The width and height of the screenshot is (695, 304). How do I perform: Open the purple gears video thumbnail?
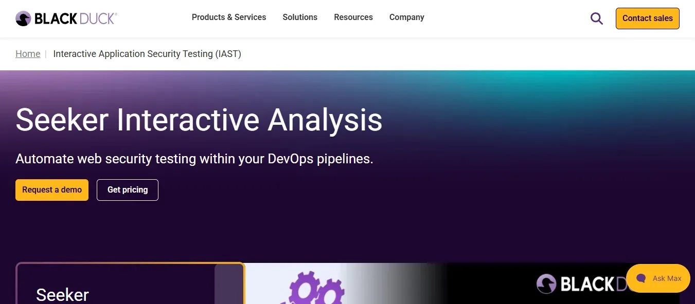pyautogui.click(x=462, y=283)
